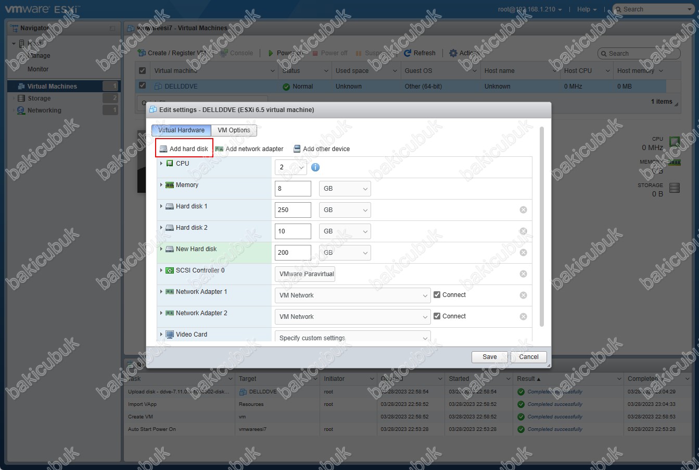Click the Power off toolbar icon

point(315,53)
